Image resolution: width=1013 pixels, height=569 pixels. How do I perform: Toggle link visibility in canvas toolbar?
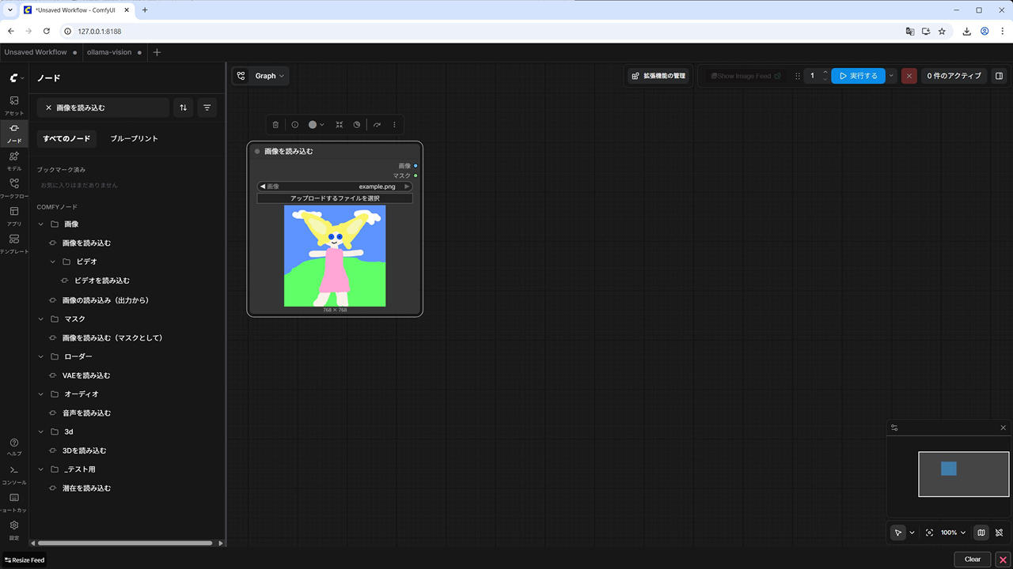(x=1000, y=533)
